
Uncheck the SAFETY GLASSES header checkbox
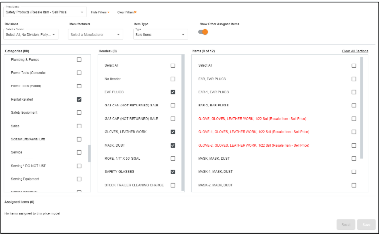tap(173, 171)
